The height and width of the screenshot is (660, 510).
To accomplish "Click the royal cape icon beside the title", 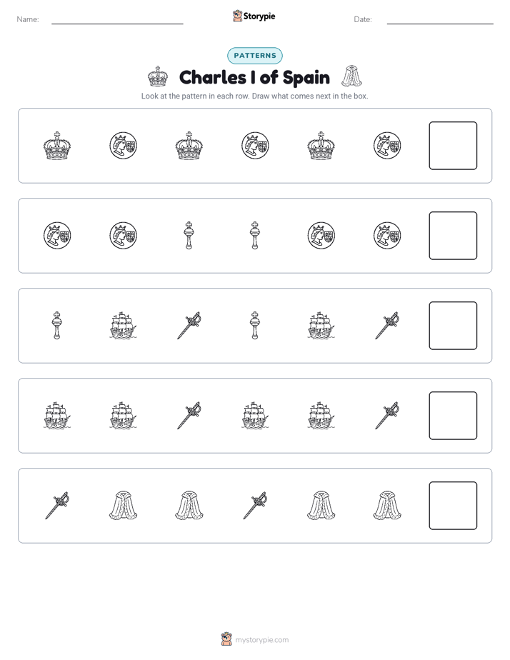I will point(351,76).
